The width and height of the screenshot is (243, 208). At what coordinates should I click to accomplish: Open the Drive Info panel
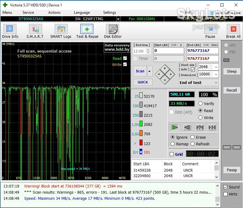coord(10,31)
